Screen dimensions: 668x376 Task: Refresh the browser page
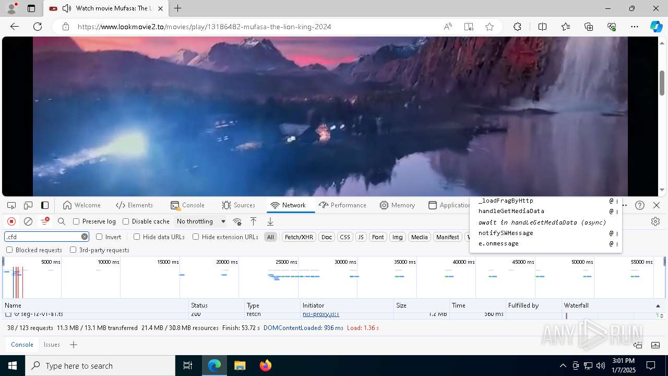click(38, 27)
